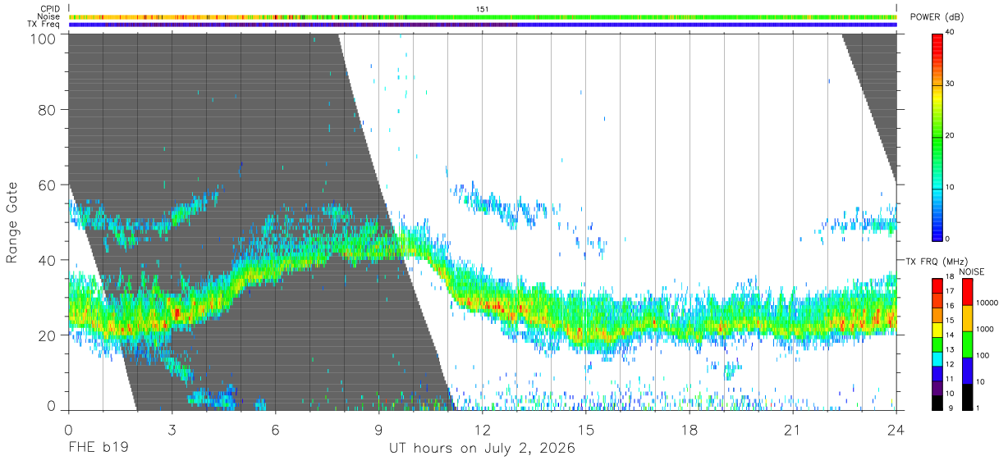Click the x-axis tick label 21
Viewport: 1008px width, 465px height.
coord(793,430)
